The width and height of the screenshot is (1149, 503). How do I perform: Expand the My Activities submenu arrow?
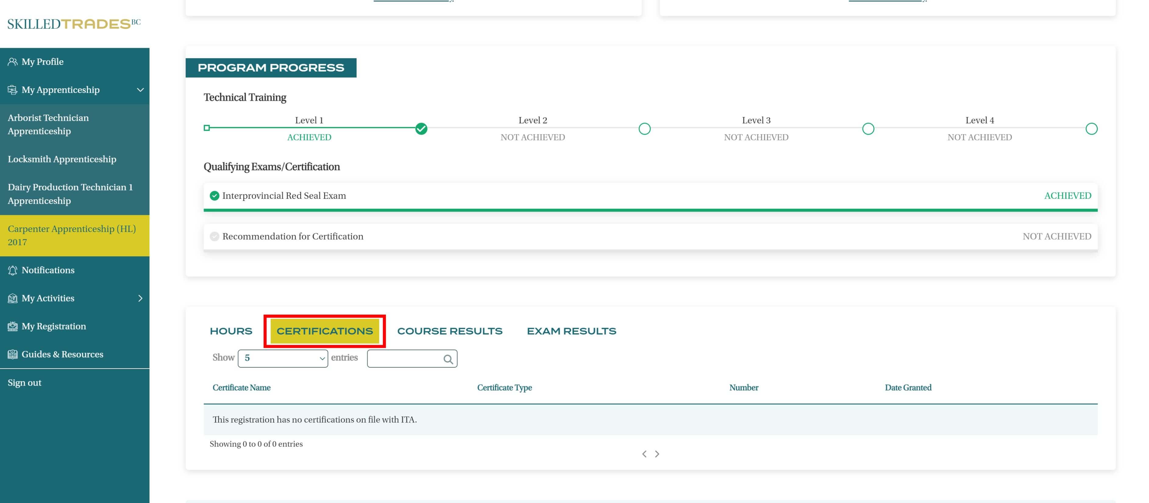140,298
